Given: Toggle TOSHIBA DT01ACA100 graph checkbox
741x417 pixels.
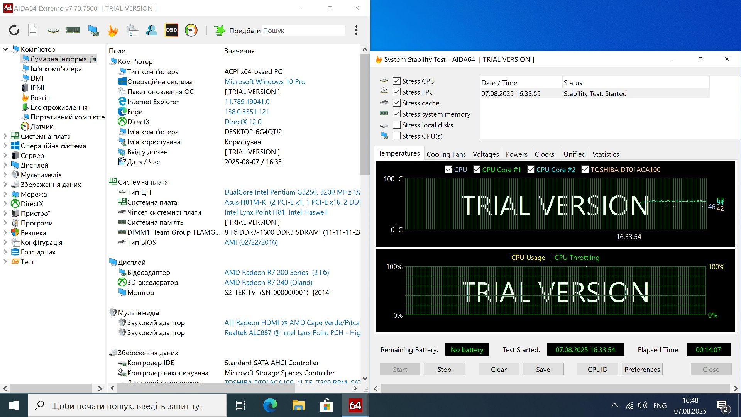Looking at the screenshot, I should pos(585,169).
